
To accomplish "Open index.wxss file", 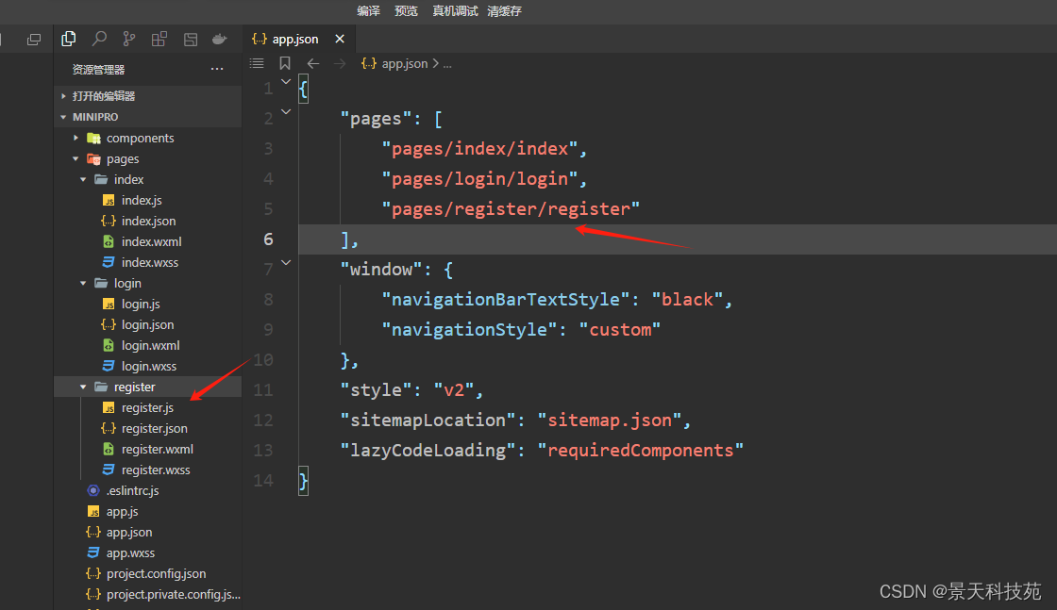I will pyautogui.click(x=150, y=263).
